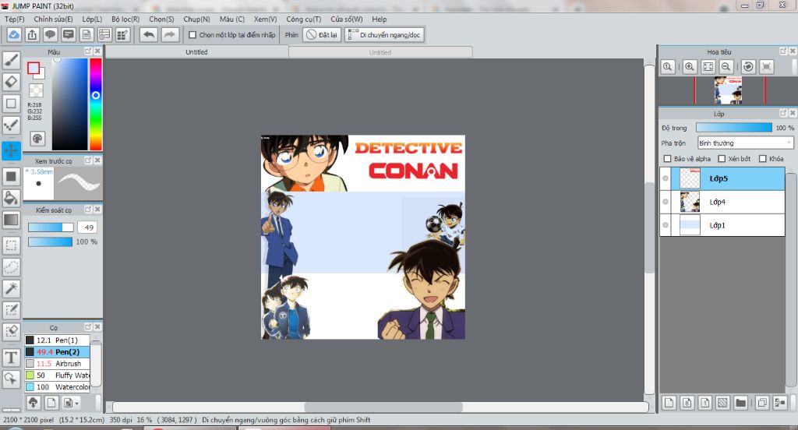Screen dimensions: 798x430
Task: Fit canvas to window in Navigator
Action: pos(708,67)
